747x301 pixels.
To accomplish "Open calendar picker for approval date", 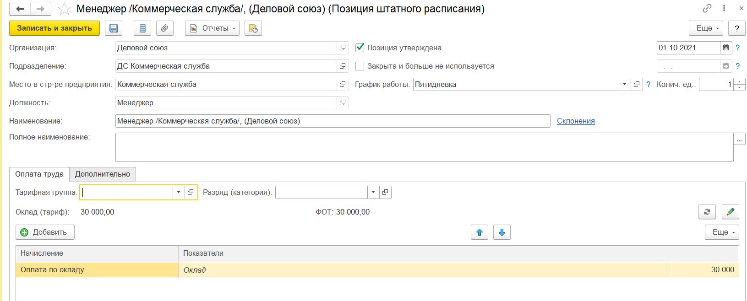I will [726, 48].
